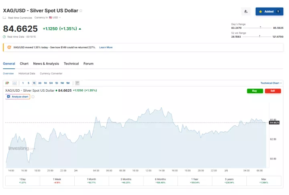The height and width of the screenshot is (195, 289).
Task: Select the 1H chart interval
Action: [x=45, y=83]
